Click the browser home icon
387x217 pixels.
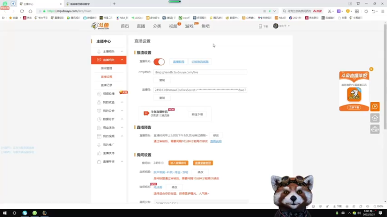(30, 11)
